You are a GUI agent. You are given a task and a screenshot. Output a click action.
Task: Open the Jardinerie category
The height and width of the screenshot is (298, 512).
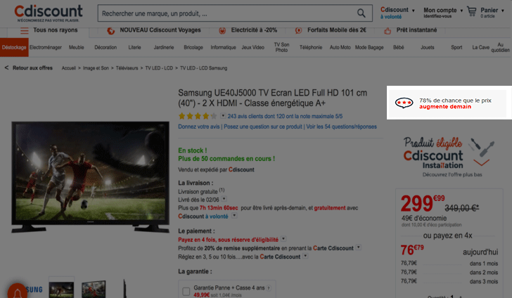pyautogui.click(x=164, y=47)
